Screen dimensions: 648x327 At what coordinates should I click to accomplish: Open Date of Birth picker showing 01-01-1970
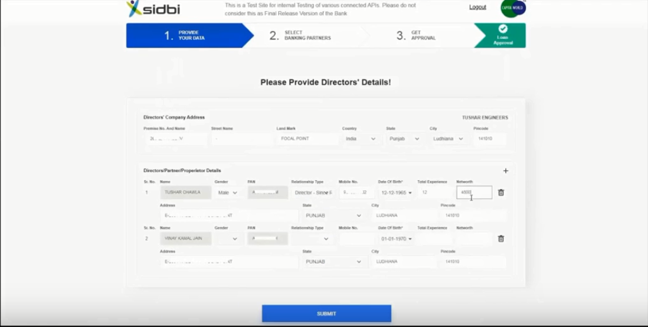(x=397, y=239)
